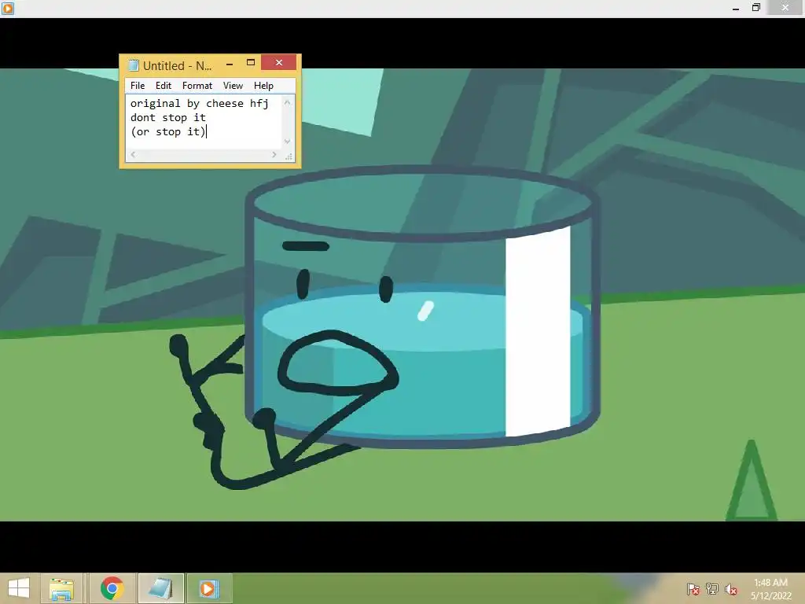Restore down the media player window
Image resolution: width=805 pixels, height=604 pixels.
(x=755, y=8)
